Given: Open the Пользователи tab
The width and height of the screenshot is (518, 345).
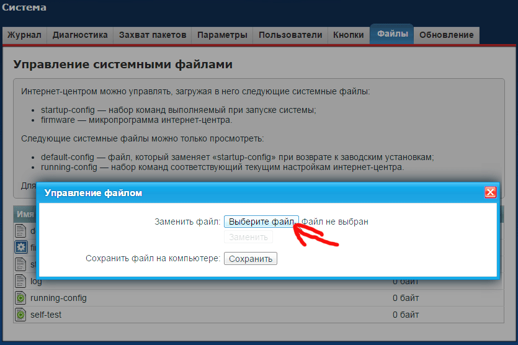Looking at the screenshot, I should tap(290, 35).
